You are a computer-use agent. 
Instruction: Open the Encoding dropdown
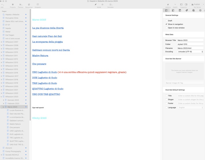(190, 52)
